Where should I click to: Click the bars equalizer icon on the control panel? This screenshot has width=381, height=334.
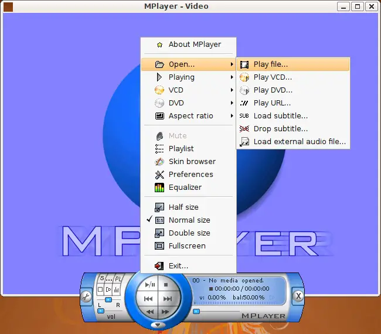[x=117, y=289]
